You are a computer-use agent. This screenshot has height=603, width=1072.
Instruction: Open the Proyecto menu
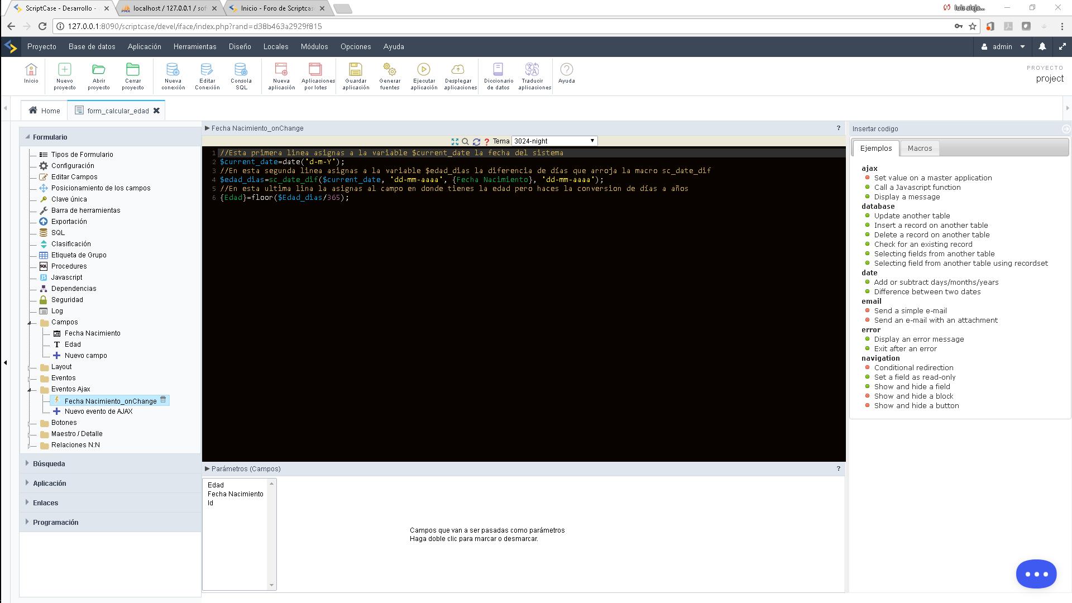tap(42, 47)
